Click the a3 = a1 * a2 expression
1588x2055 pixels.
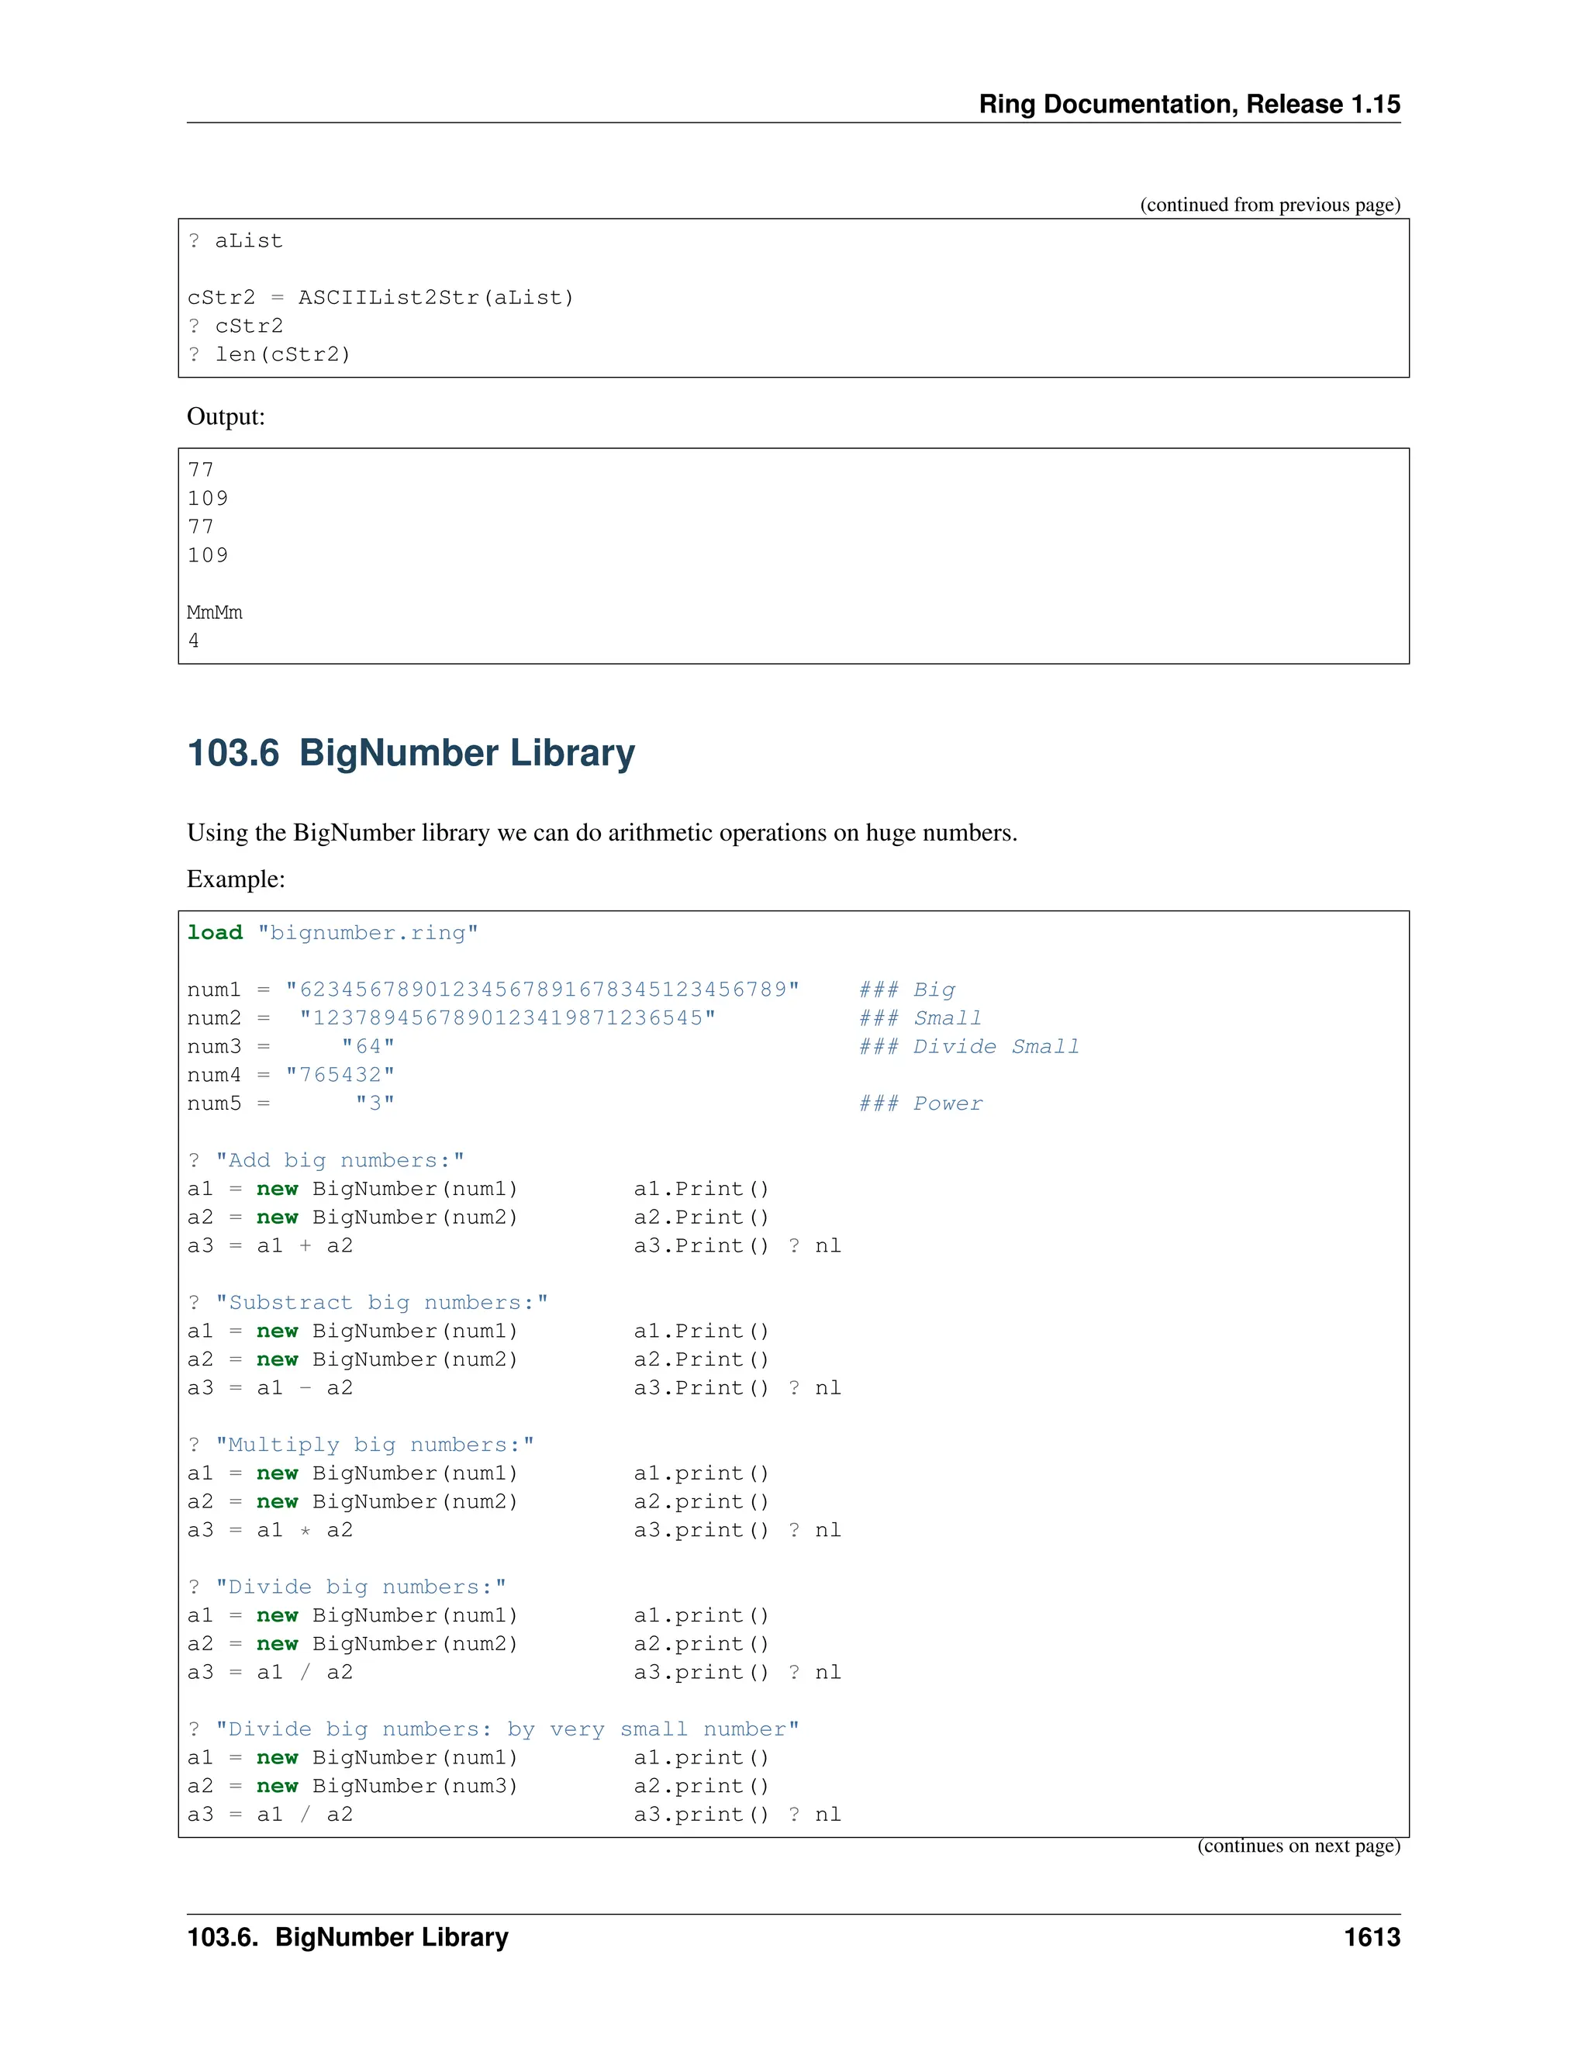270,1530
